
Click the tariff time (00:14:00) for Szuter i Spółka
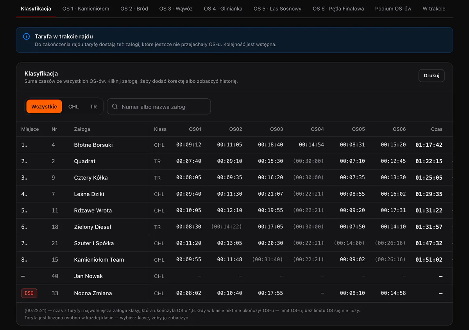[x=349, y=243]
